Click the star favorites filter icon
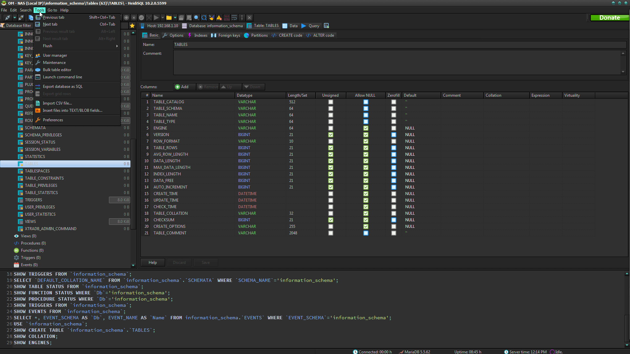This screenshot has width=630, height=354. 132,26
